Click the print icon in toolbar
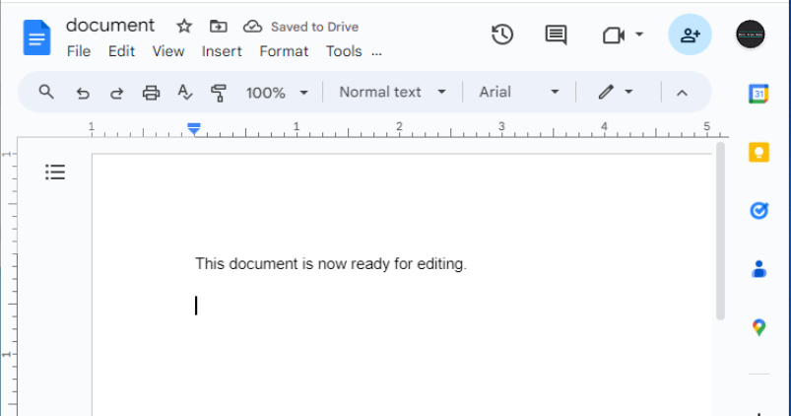791x416 pixels. [151, 93]
